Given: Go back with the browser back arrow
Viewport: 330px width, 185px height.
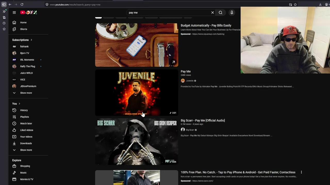Looking at the screenshot, I should click(10, 4).
